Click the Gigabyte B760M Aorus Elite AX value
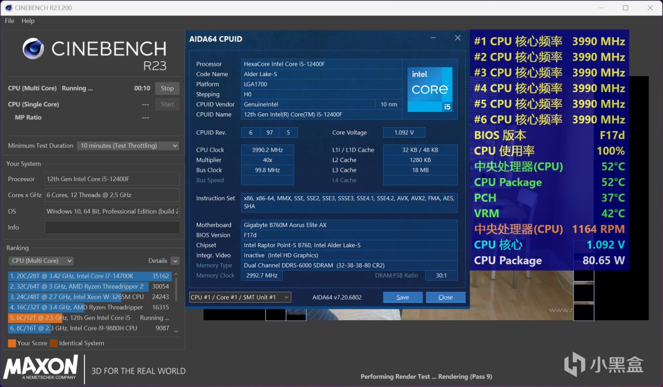This screenshot has width=663, height=387. (350, 225)
